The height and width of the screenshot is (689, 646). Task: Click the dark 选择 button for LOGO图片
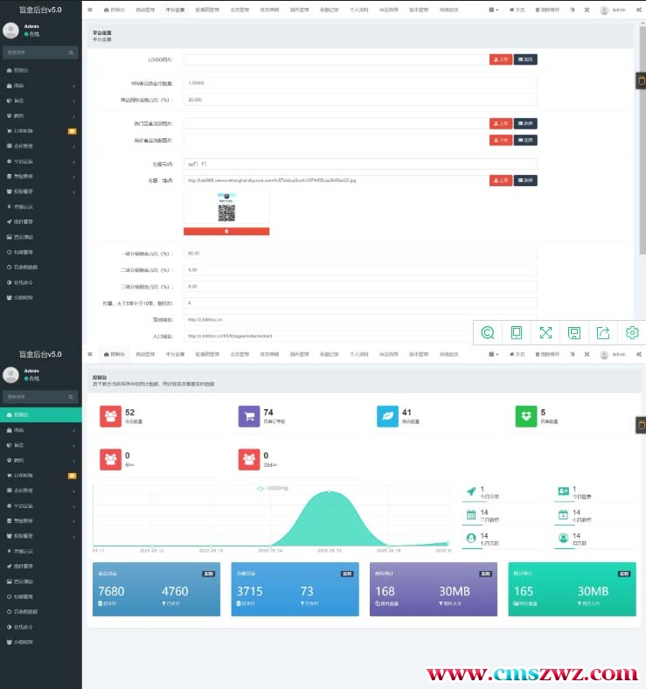pyautogui.click(x=525, y=59)
